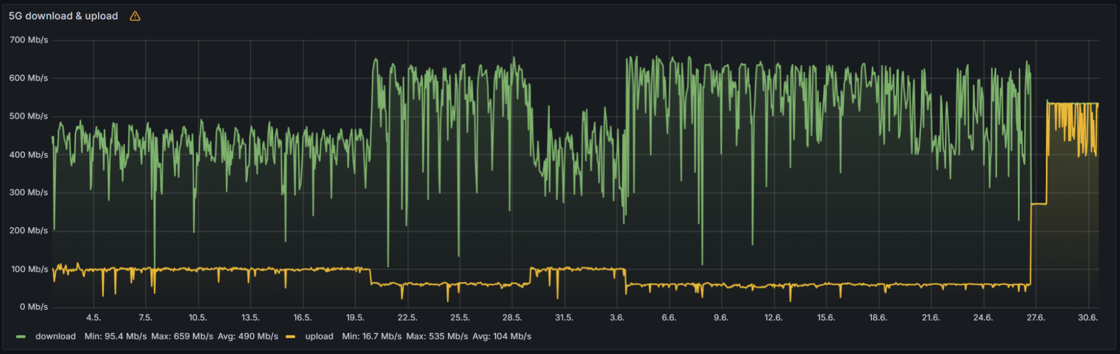
Task: Click the "3.6." date label on x-axis
Action: click(x=617, y=318)
